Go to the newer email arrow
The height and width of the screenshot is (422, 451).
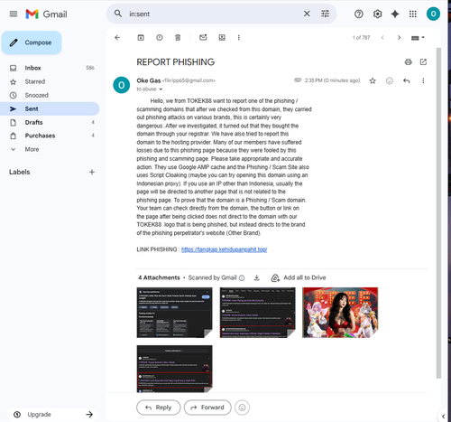(x=382, y=38)
